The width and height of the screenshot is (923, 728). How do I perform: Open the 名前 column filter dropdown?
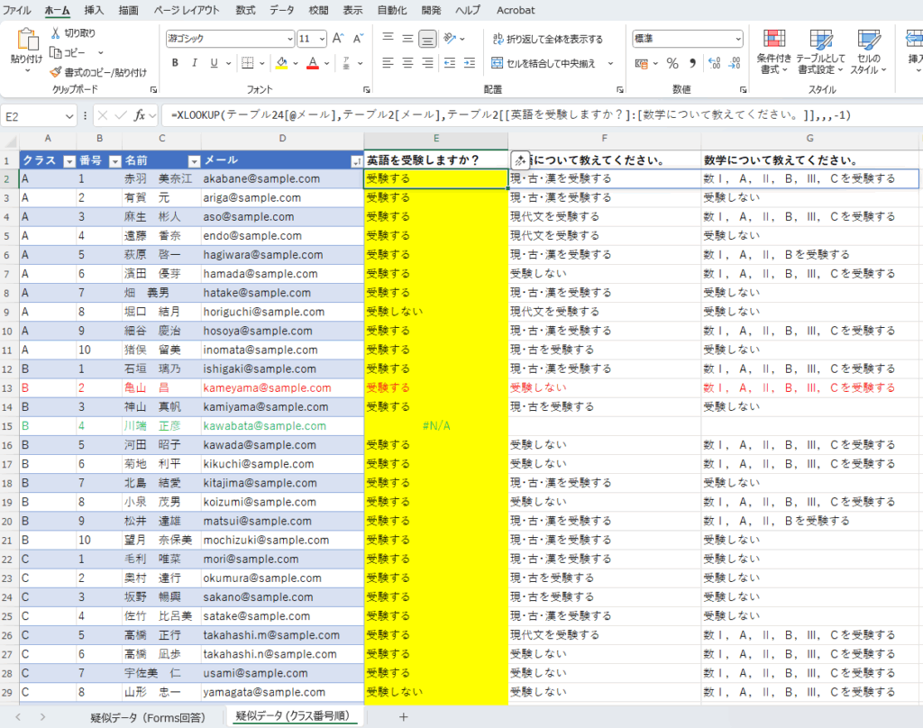point(195,160)
